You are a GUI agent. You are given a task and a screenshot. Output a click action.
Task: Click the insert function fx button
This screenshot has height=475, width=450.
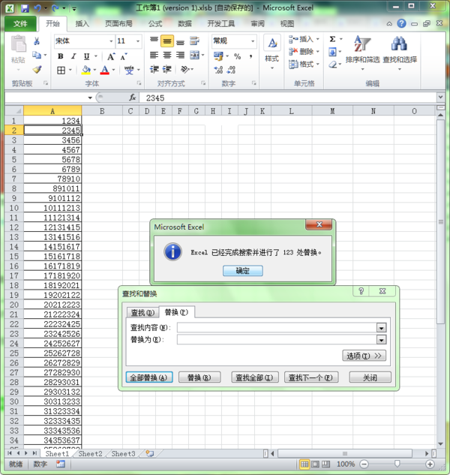coord(132,98)
